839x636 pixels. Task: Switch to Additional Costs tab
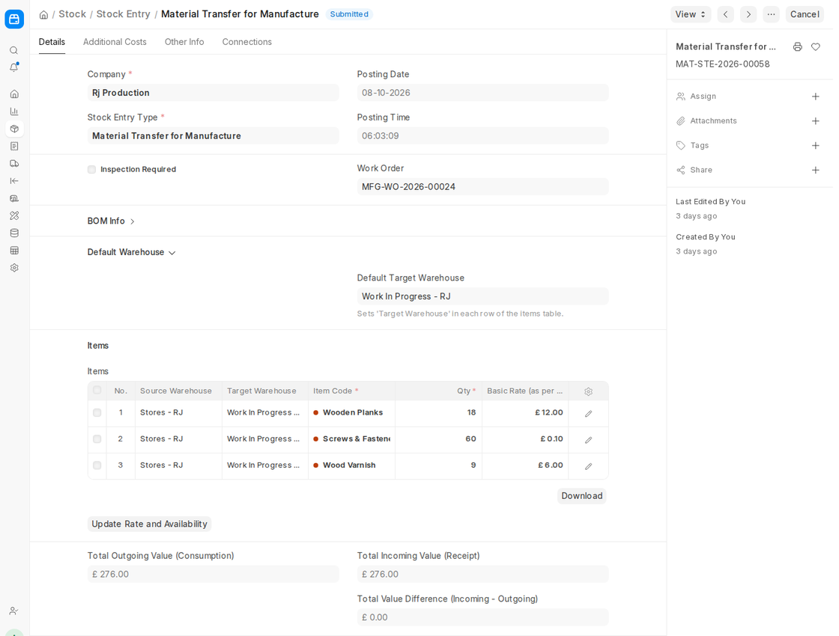(115, 42)
